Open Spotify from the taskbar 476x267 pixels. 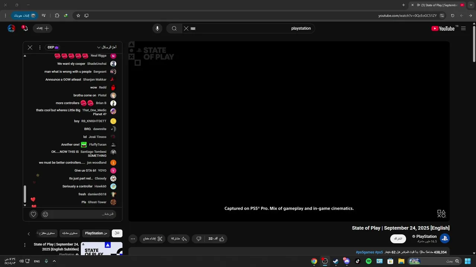(369, 261)
